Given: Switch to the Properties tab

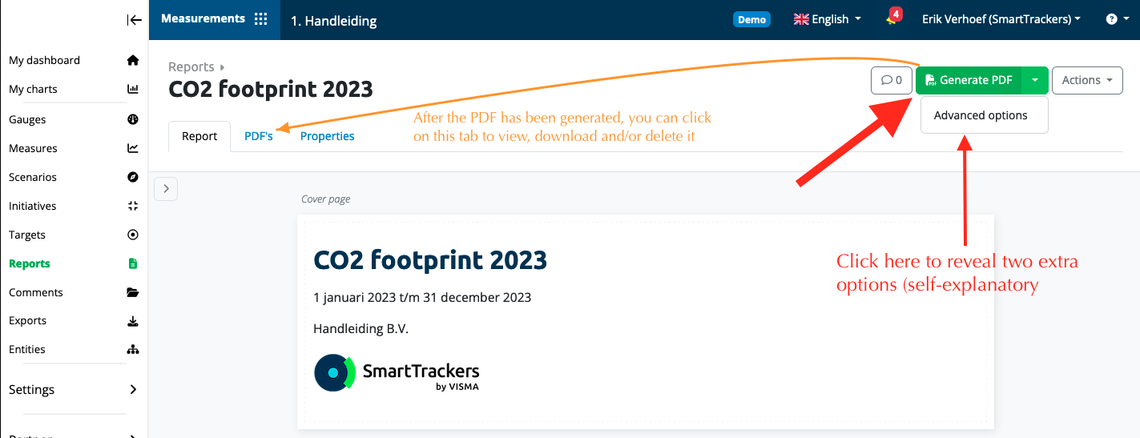Looking at the screenshot, I should point(327,136).
